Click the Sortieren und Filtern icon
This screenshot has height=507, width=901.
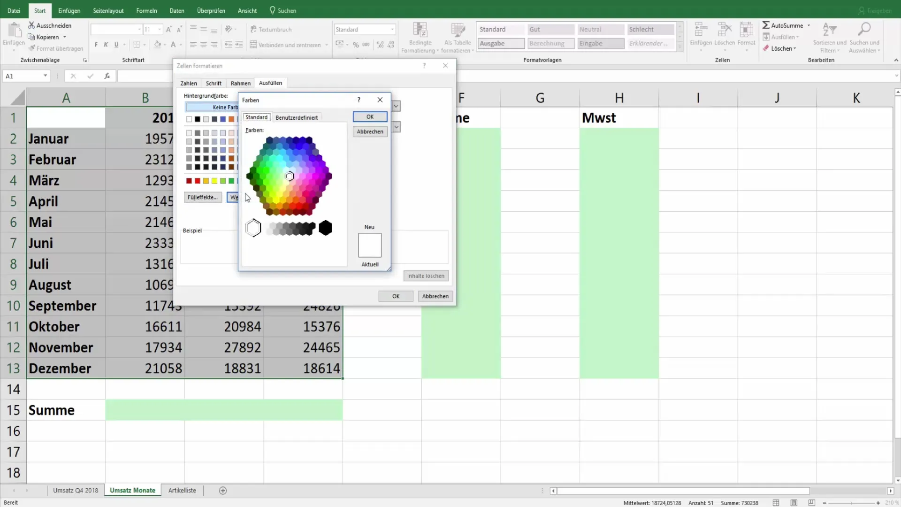[829, 29]
